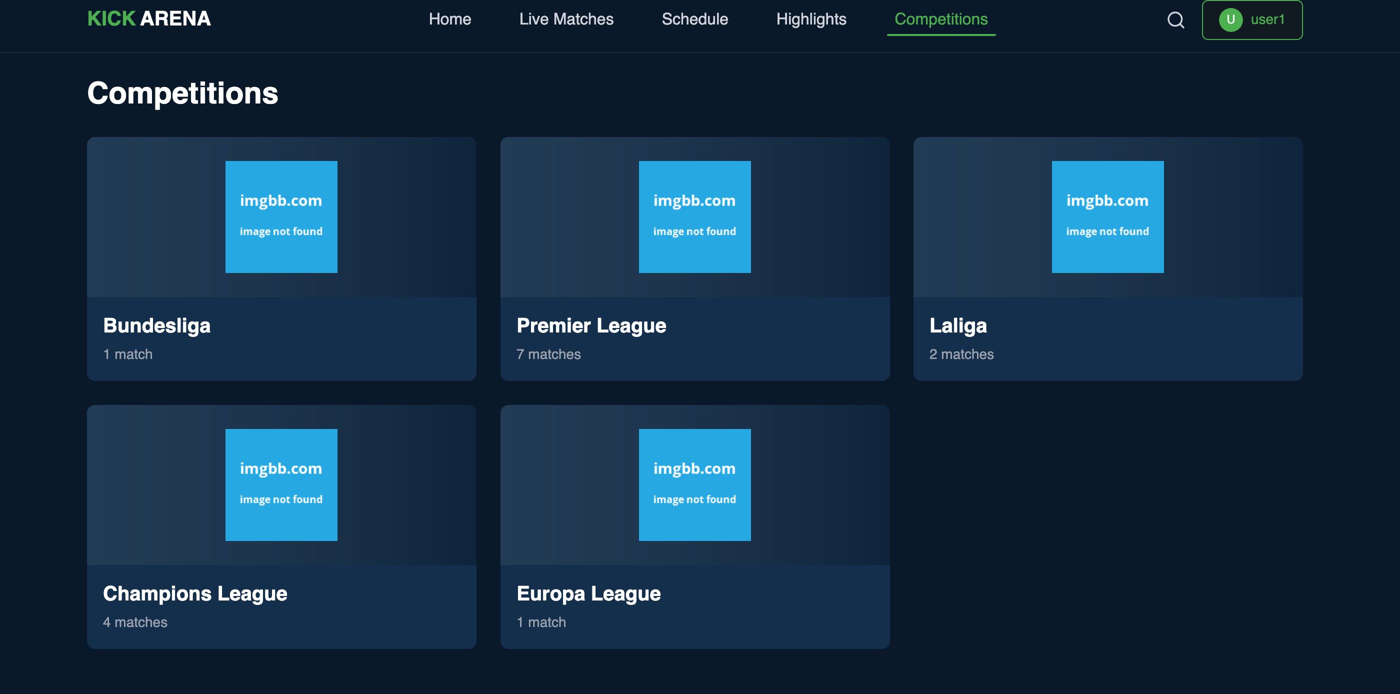Click the Champions League title
The image size is (1400, 694).
point(195,593)
